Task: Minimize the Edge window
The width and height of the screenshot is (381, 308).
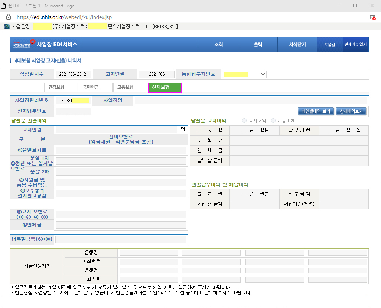Action: click(x=338, y=6)
